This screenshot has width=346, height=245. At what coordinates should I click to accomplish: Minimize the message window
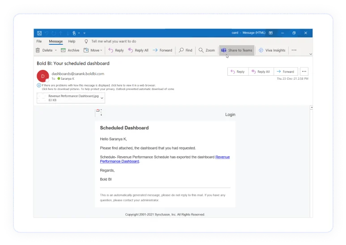[x=282, y=33]
